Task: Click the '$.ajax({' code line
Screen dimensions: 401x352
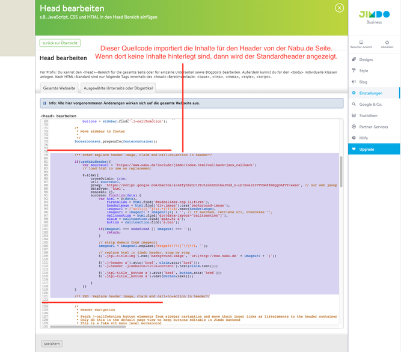Action: [x=90, y=175]
